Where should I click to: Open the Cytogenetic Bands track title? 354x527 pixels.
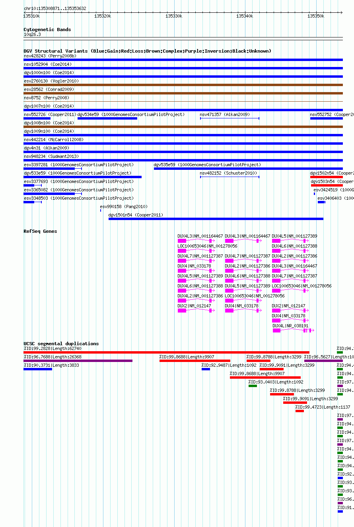click(47, 29)
